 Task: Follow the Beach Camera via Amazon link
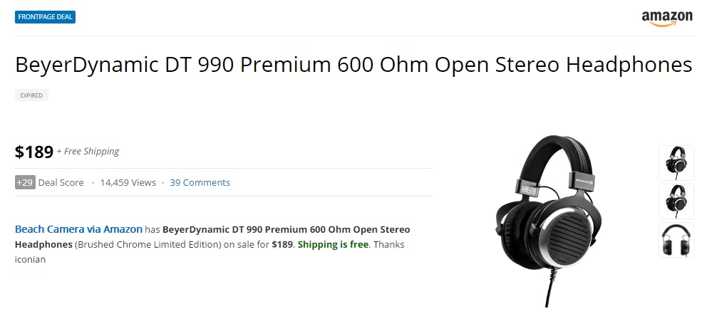click(78, 229)
